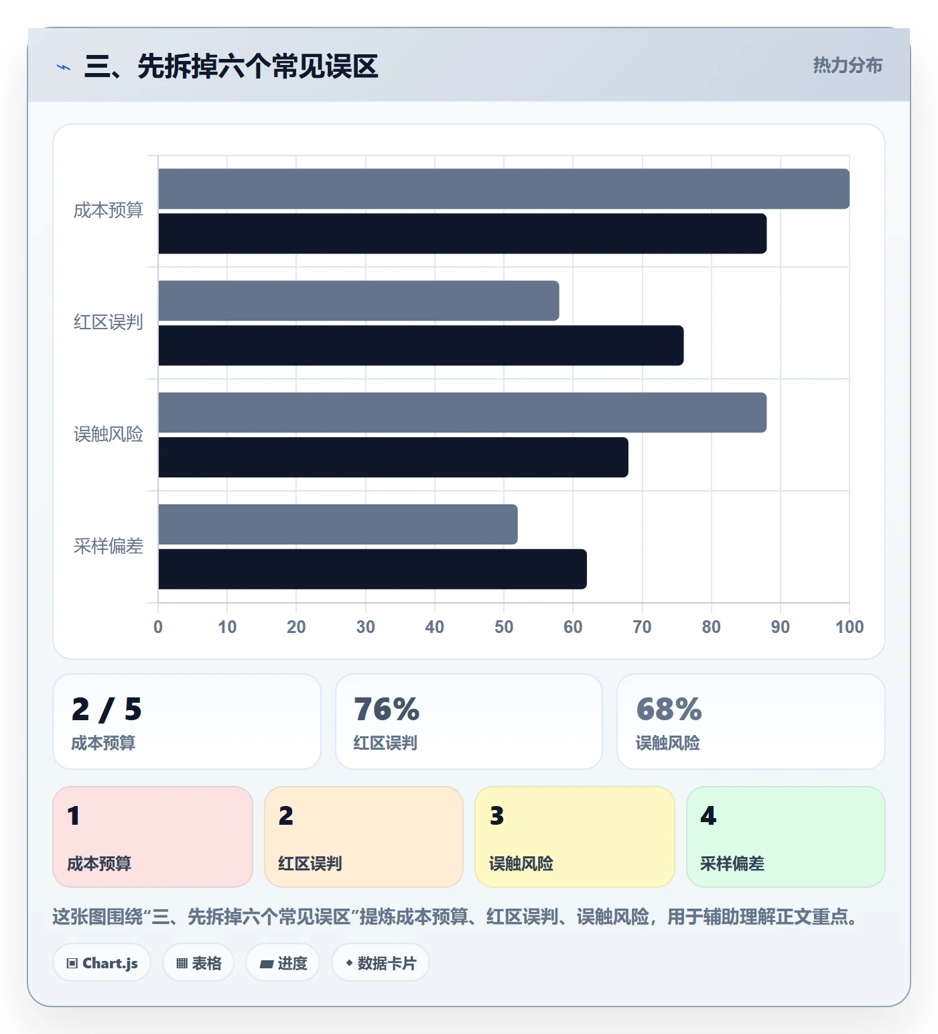The image size is (938, 1034).
Task: Click the x-axis tick label 100
Action: click(850, 627)
